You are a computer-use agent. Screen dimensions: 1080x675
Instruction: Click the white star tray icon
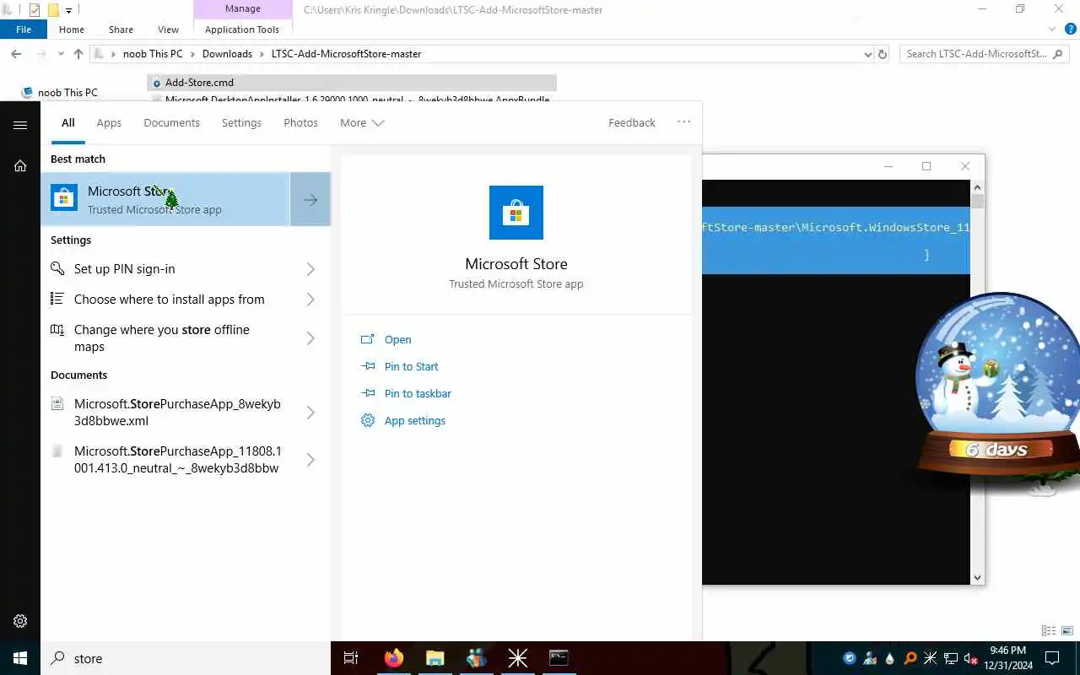(x=930, y=658)
